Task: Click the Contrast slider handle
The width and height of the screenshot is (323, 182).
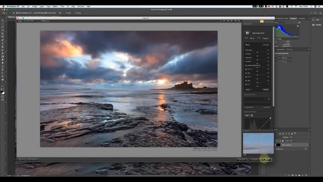Action: (257, 56)
